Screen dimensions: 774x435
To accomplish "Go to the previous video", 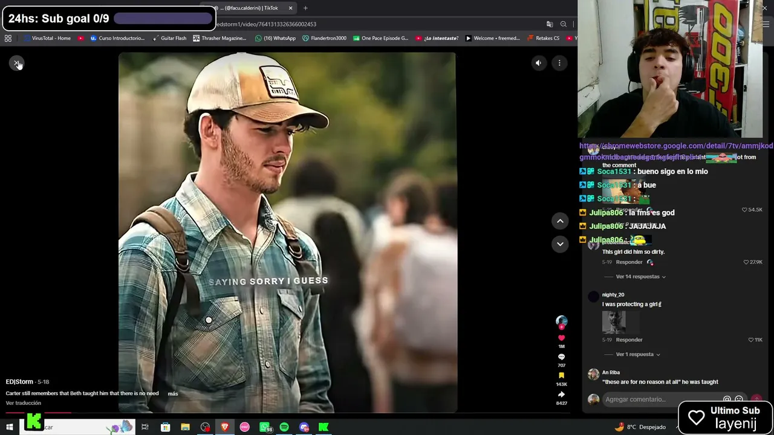I will click(x=560, y=221).
